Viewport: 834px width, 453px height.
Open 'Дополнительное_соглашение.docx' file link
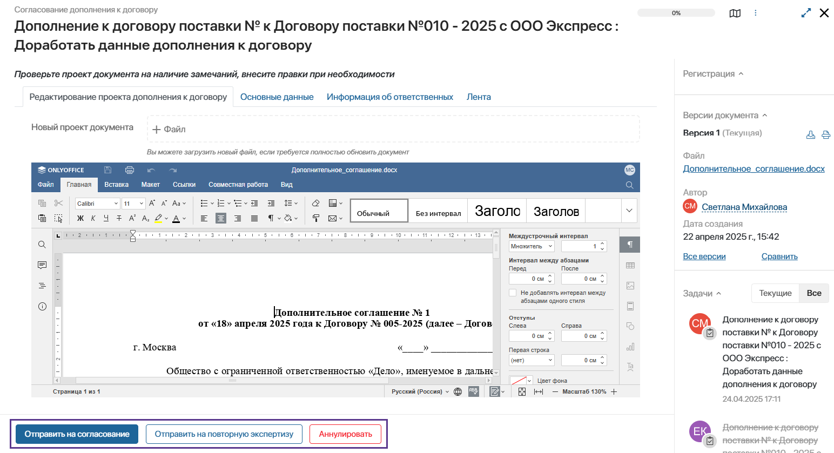coord(754,169)
